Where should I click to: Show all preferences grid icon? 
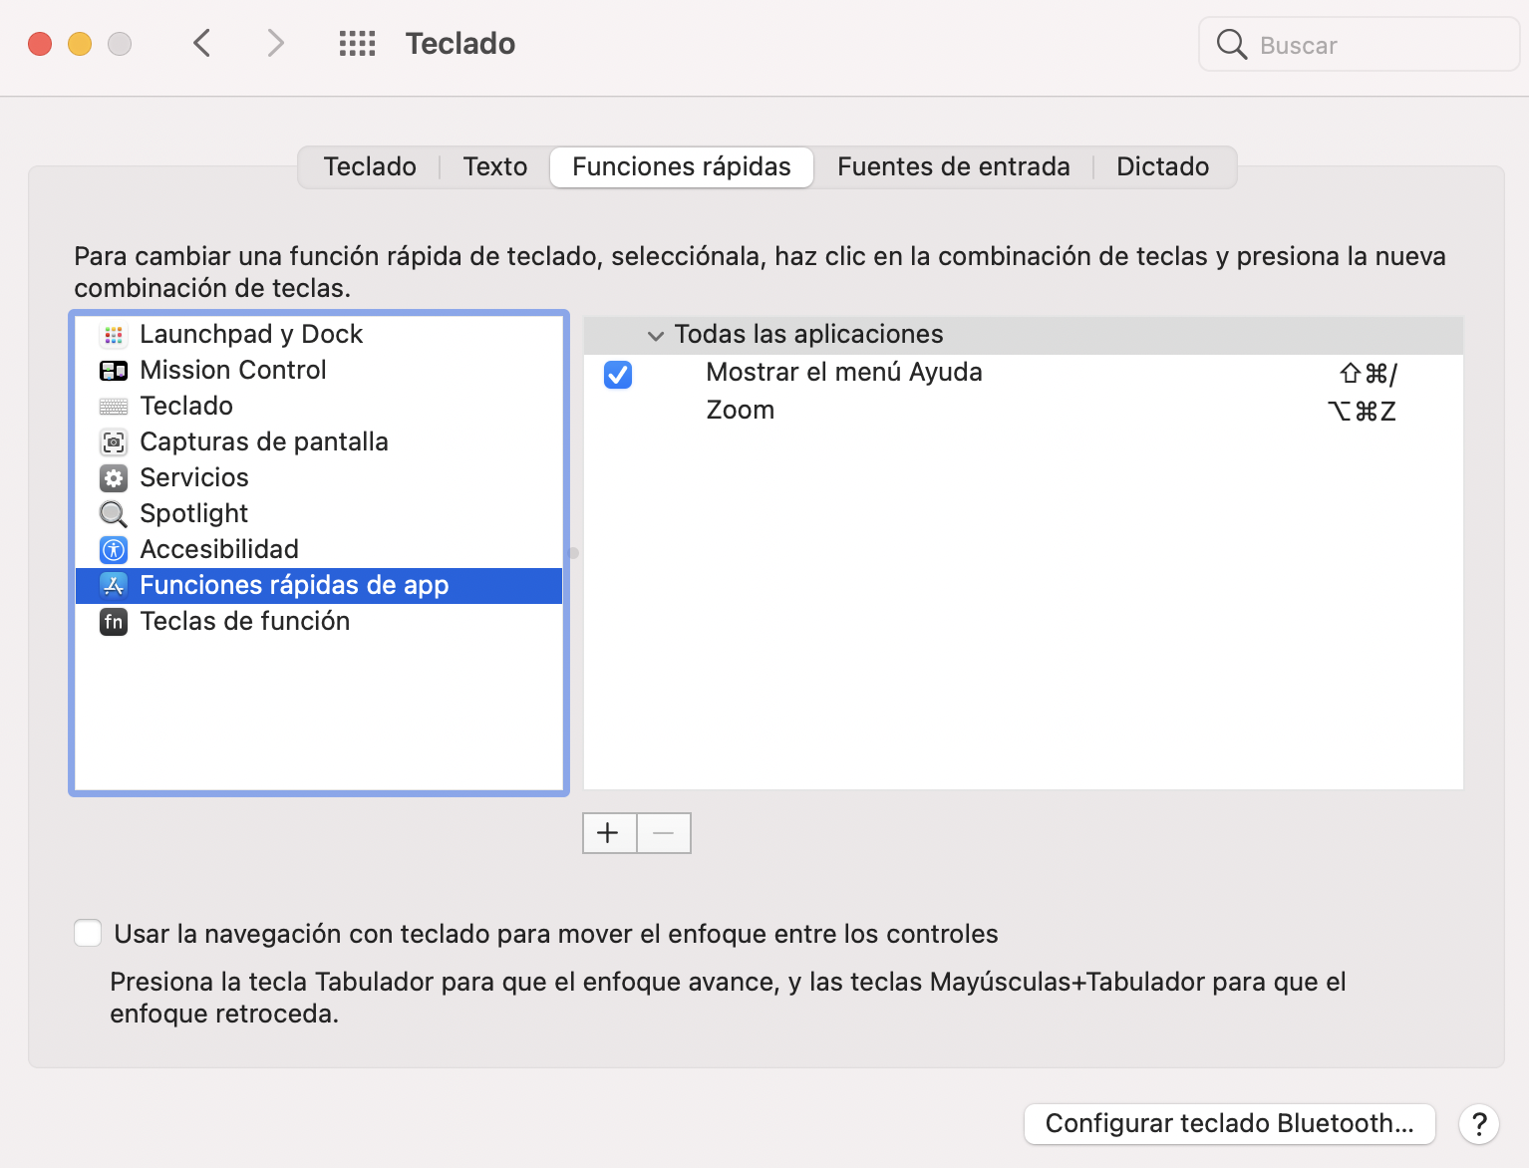tap(357, 44)
